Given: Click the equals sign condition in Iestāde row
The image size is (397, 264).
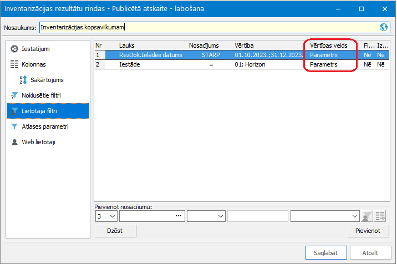Looking at the screenshot, I should 211,64.
